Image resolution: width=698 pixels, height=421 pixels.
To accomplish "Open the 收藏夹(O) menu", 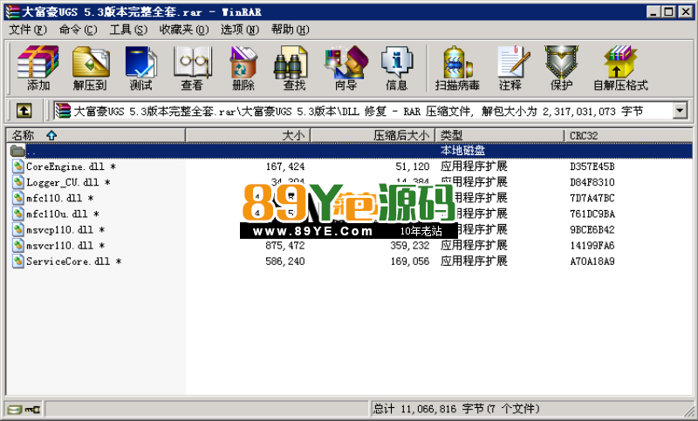I will pyautogui.click(x=184, y=30).
